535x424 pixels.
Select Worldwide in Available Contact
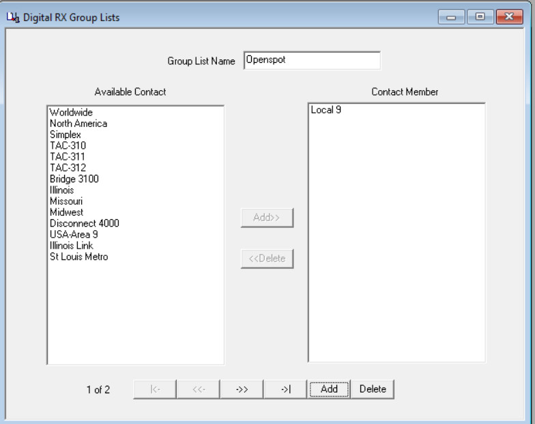tap(71, 112)
